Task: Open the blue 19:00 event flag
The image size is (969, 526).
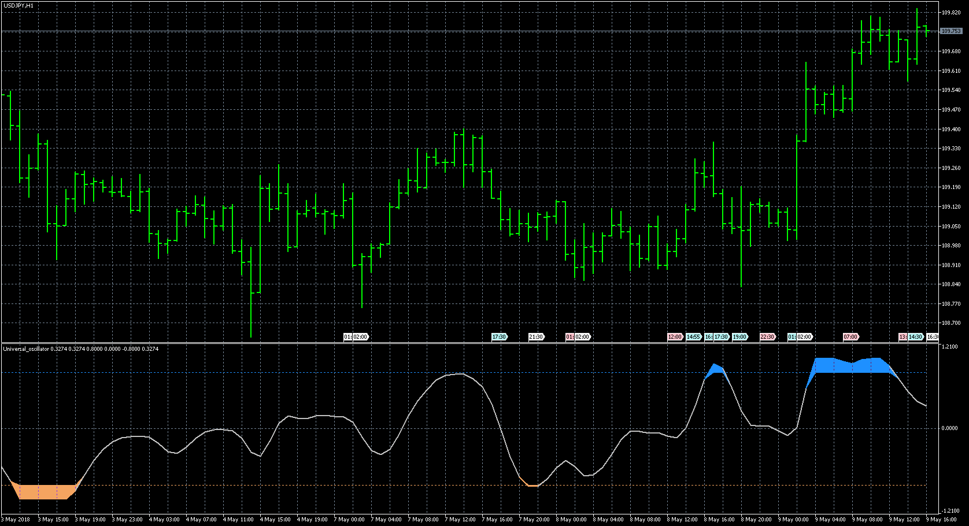Action: click(x=739, y=337)
